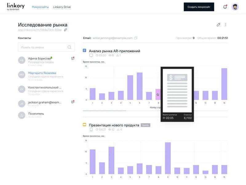Click the page preview thumbnail in the tooltip
246x185 pixels.
(177, 91)
